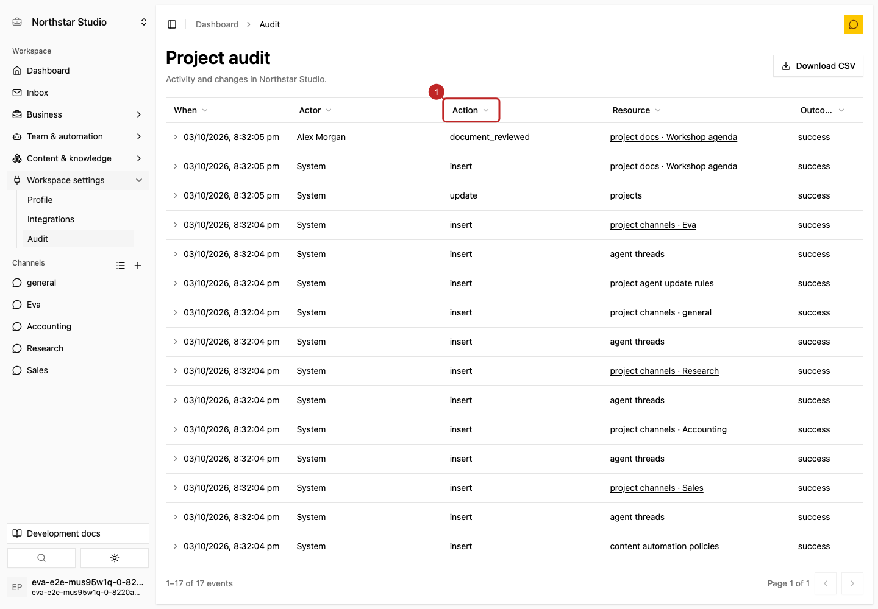Open the When column sort menu

191,110
